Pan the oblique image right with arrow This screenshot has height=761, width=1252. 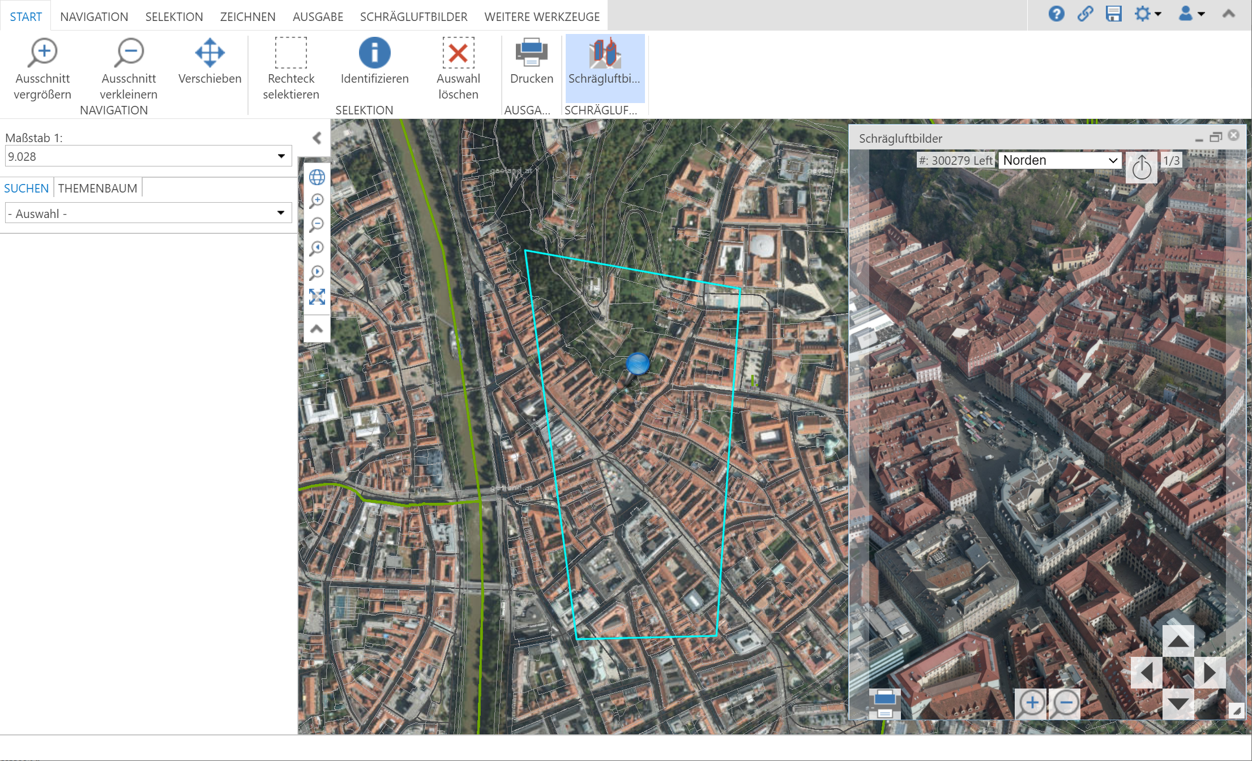(1210, 673)
